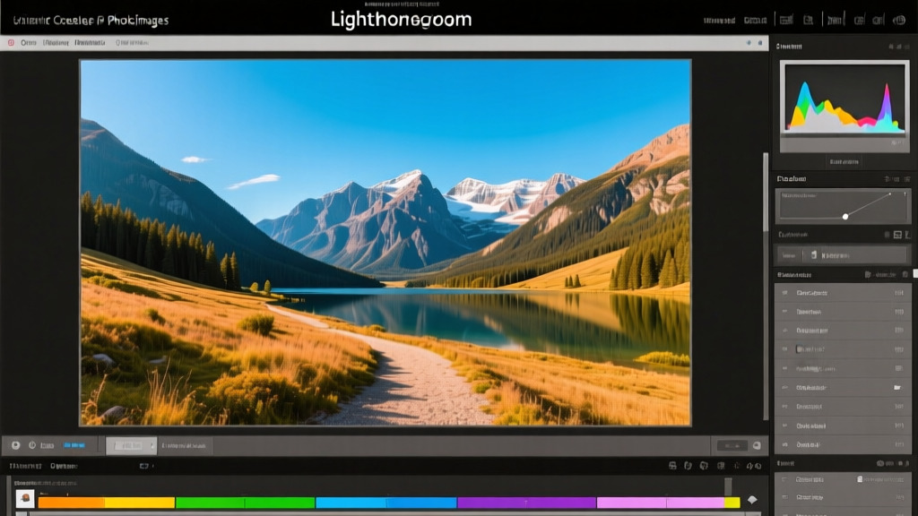This screenshot has height=516, width=918.
Task: Click the small gray handle above the color strip end
Action: [728, 486]
